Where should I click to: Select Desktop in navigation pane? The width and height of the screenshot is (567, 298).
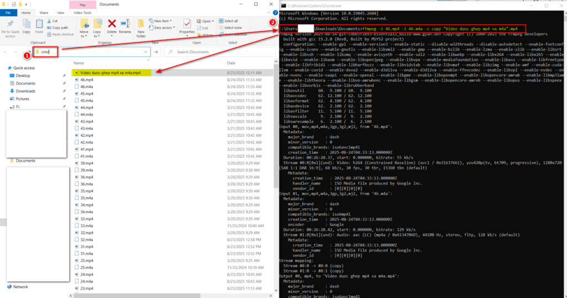23,75
